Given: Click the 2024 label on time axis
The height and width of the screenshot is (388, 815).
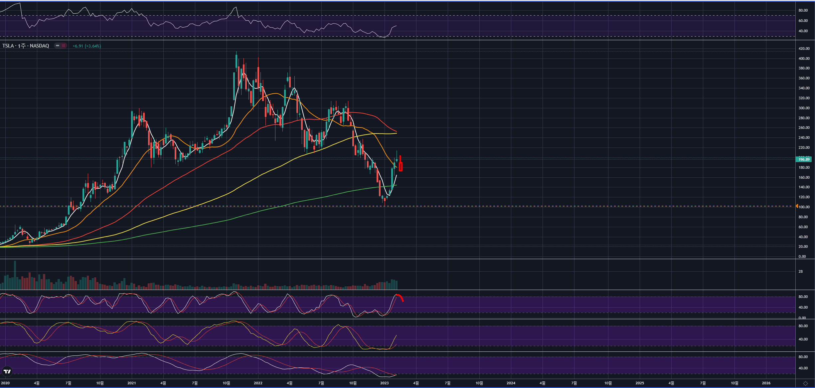Looking at the screenshot, I should point(511,383).
